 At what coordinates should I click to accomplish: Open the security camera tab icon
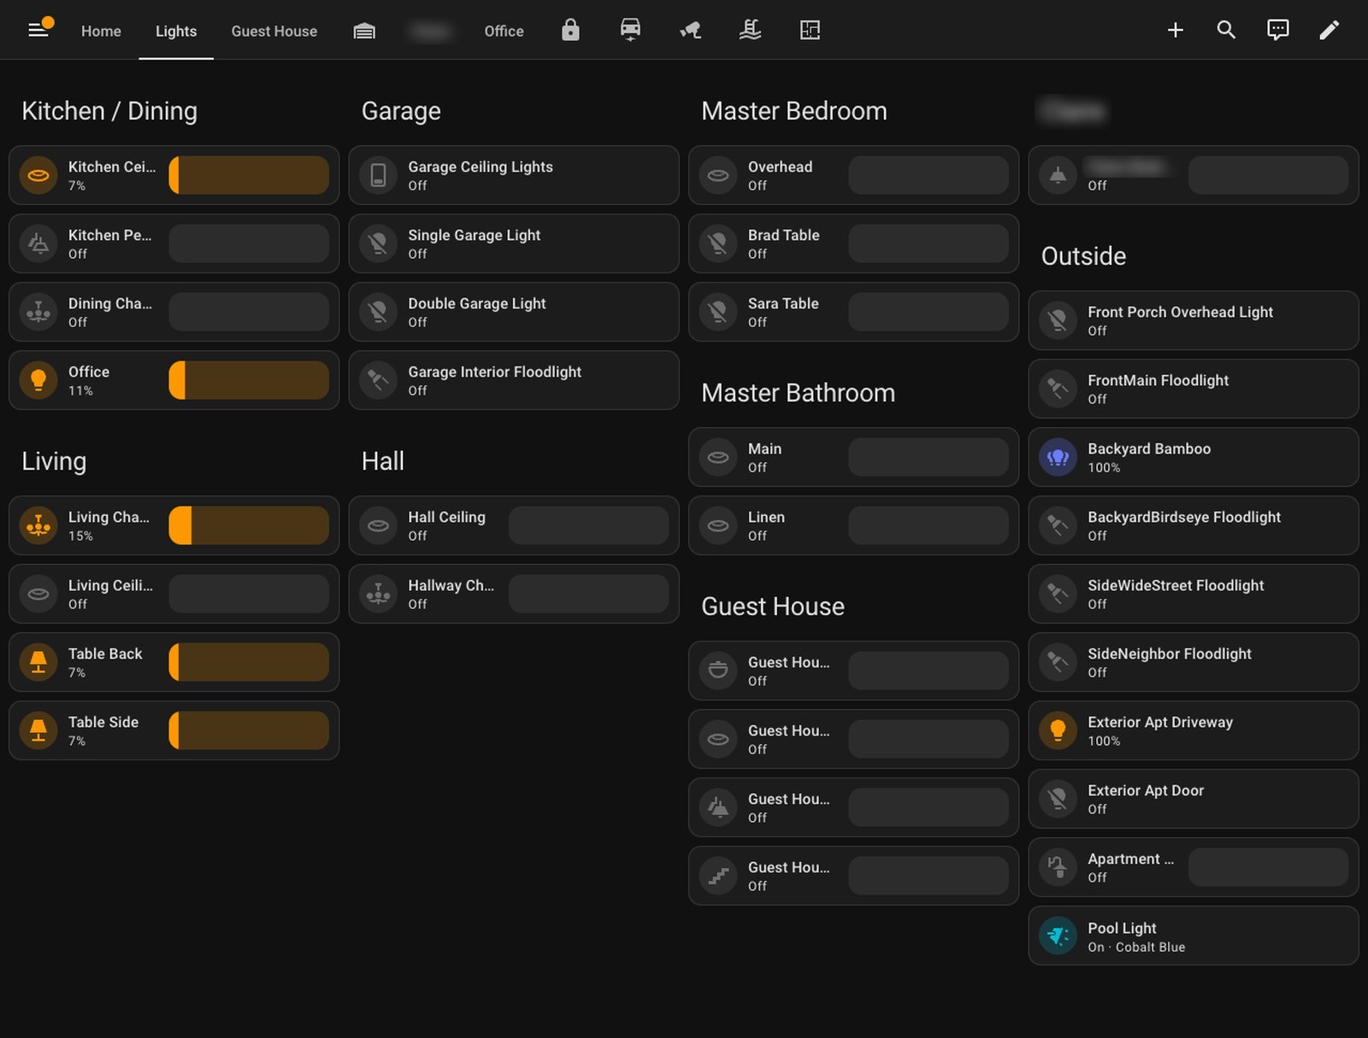[x=690, y=31]
